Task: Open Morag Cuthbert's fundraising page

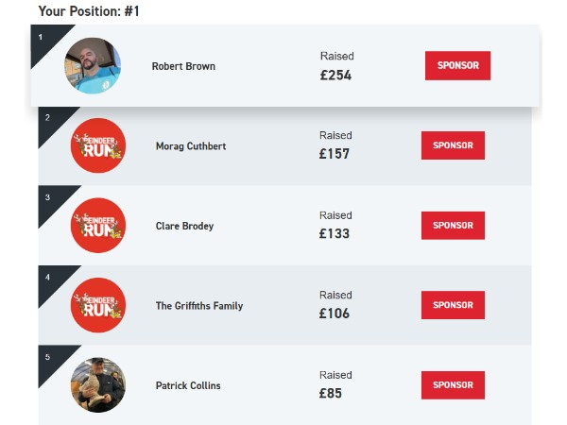Action: click(191, 146)
